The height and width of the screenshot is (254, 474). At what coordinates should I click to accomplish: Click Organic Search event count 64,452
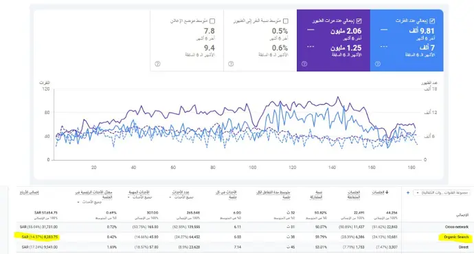click(x=194, y=237)
